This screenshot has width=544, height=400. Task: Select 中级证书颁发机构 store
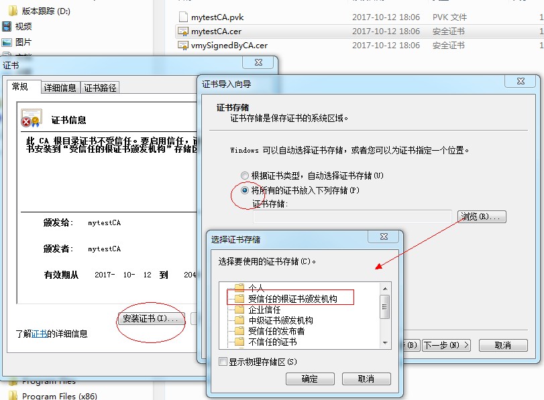tap(280, 320)
